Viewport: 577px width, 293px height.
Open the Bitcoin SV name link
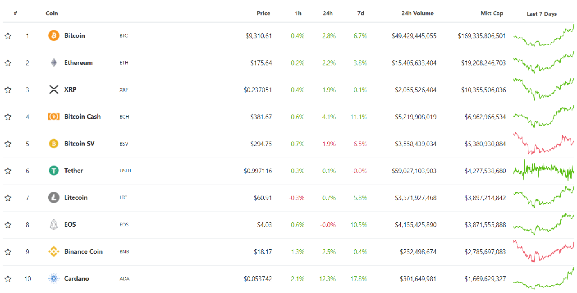pos(79,144)
